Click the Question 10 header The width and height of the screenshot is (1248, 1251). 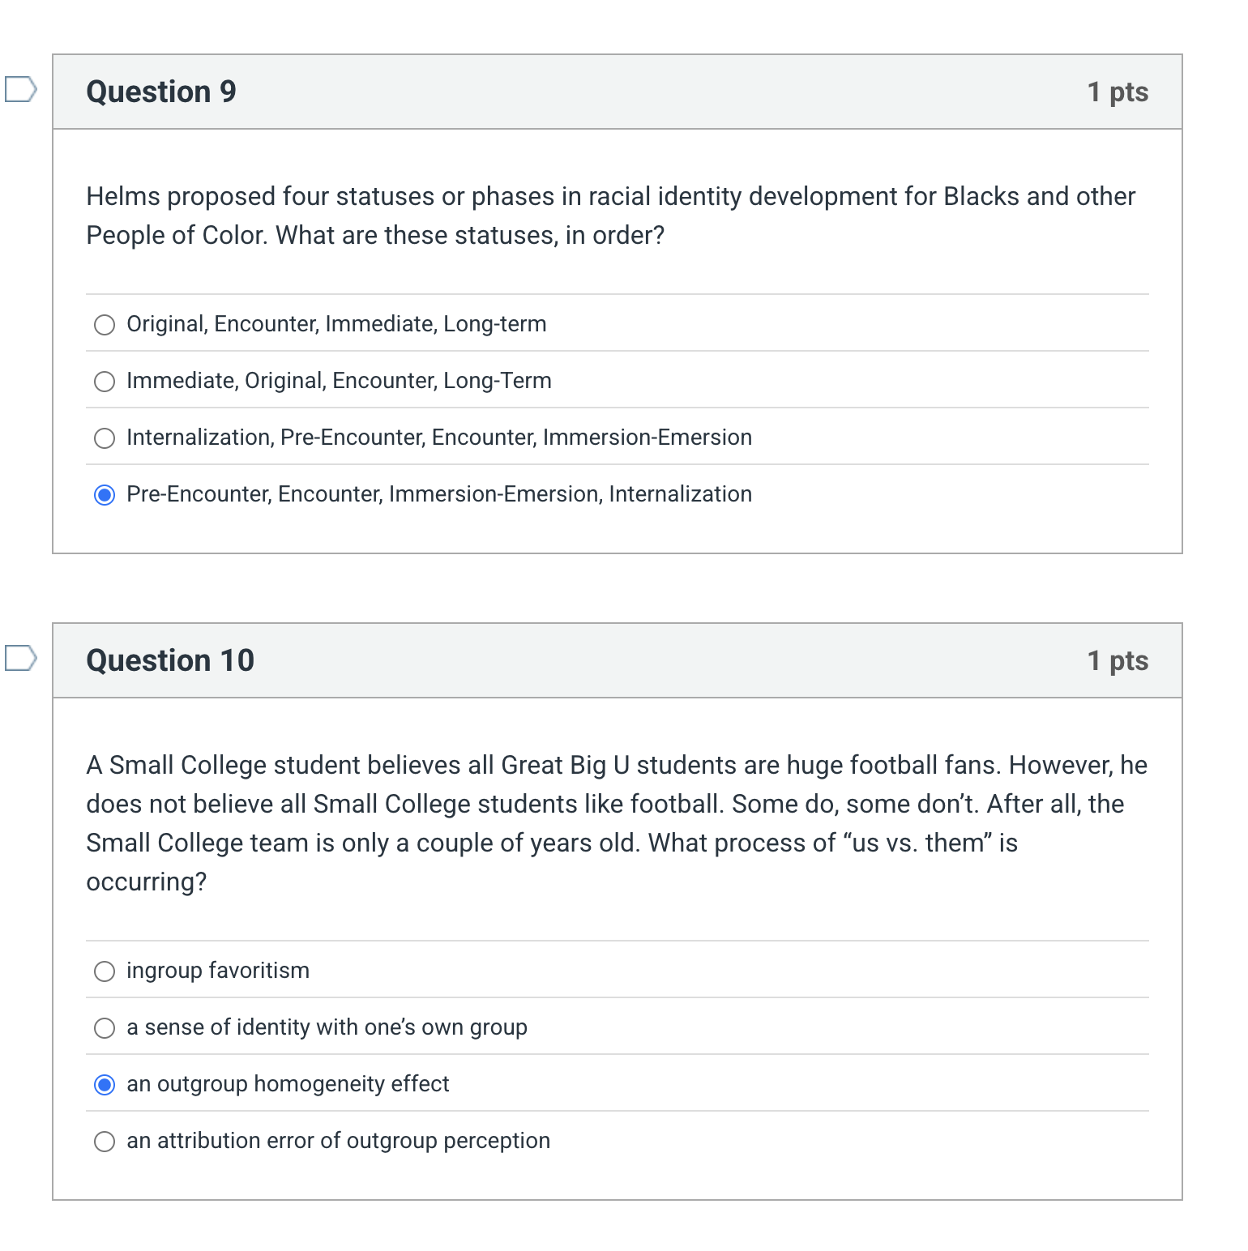(x=169, y=660)
